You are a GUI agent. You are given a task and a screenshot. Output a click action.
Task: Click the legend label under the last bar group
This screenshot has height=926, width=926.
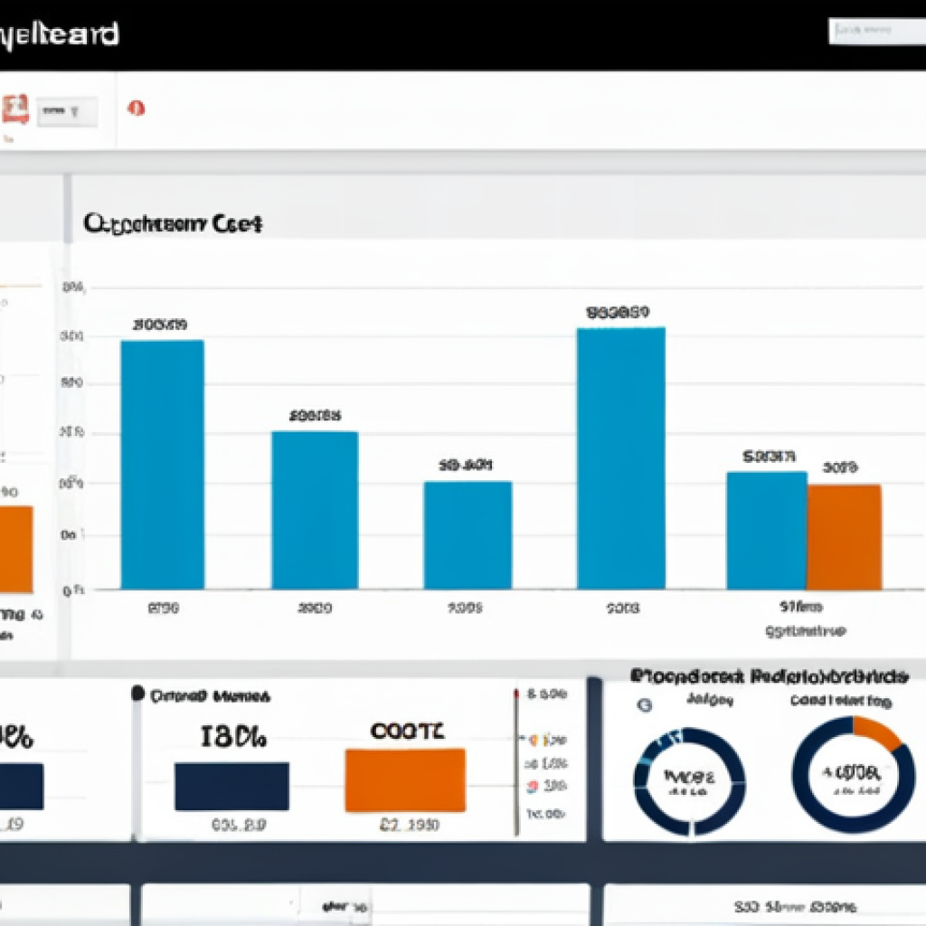pos(805,631)
